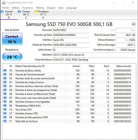Screen dimensions: 138x140
Task: Click status orb for attribute 05 row
Action: click(5, 70)
